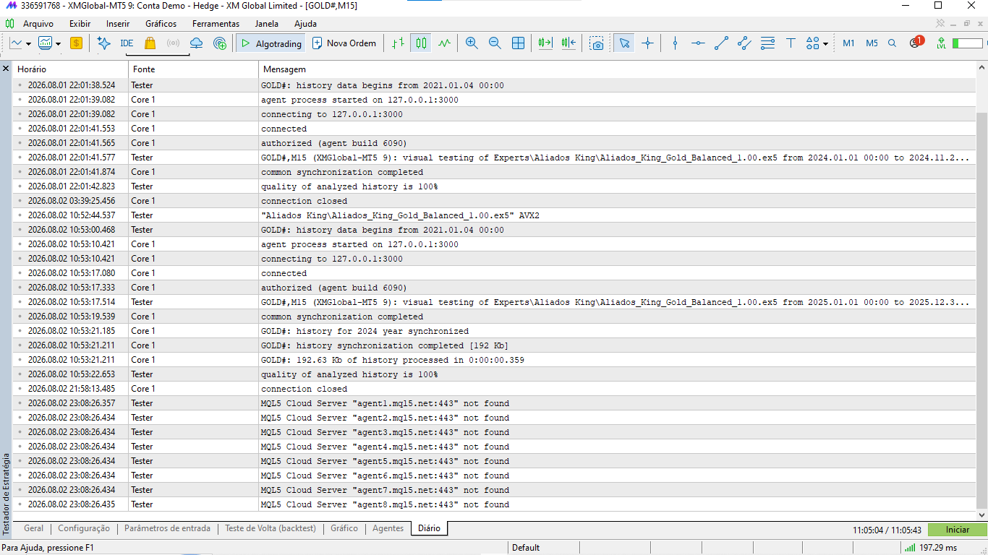Select the M5 timeframe
The height and width of the screenshot is (555, 988).
[872, 43]
